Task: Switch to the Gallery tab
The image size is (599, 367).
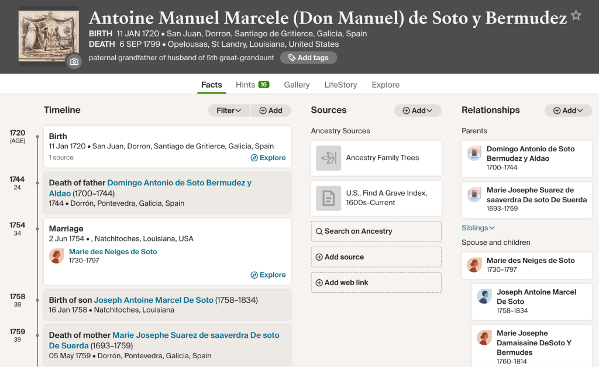Action: (297, 85)
